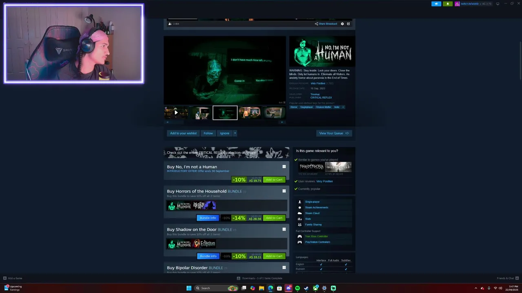
Task: Open Spotify from the taskbar
Action: click(x=297, y=288)
